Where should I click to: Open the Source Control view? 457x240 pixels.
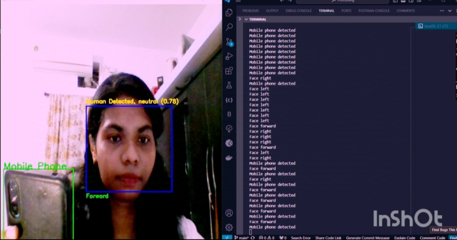tap(229, 42)
